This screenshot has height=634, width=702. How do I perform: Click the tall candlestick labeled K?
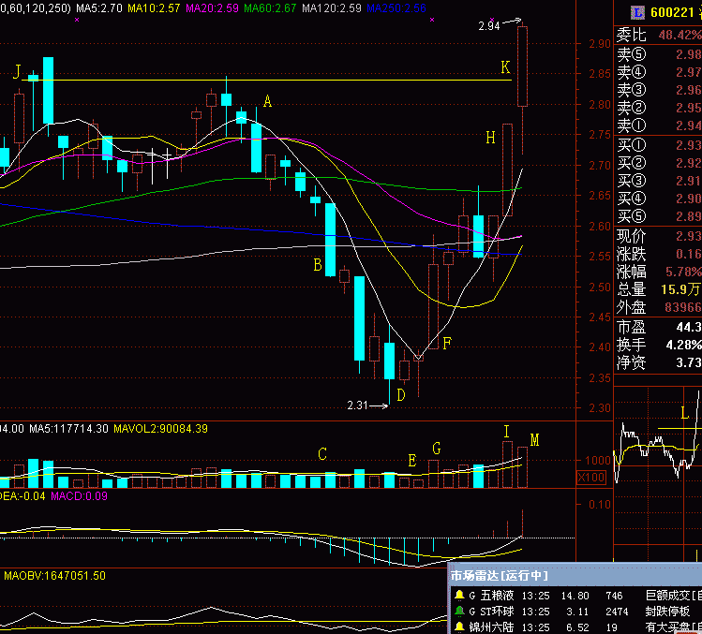pyautogui.click(x=523, y=66)
